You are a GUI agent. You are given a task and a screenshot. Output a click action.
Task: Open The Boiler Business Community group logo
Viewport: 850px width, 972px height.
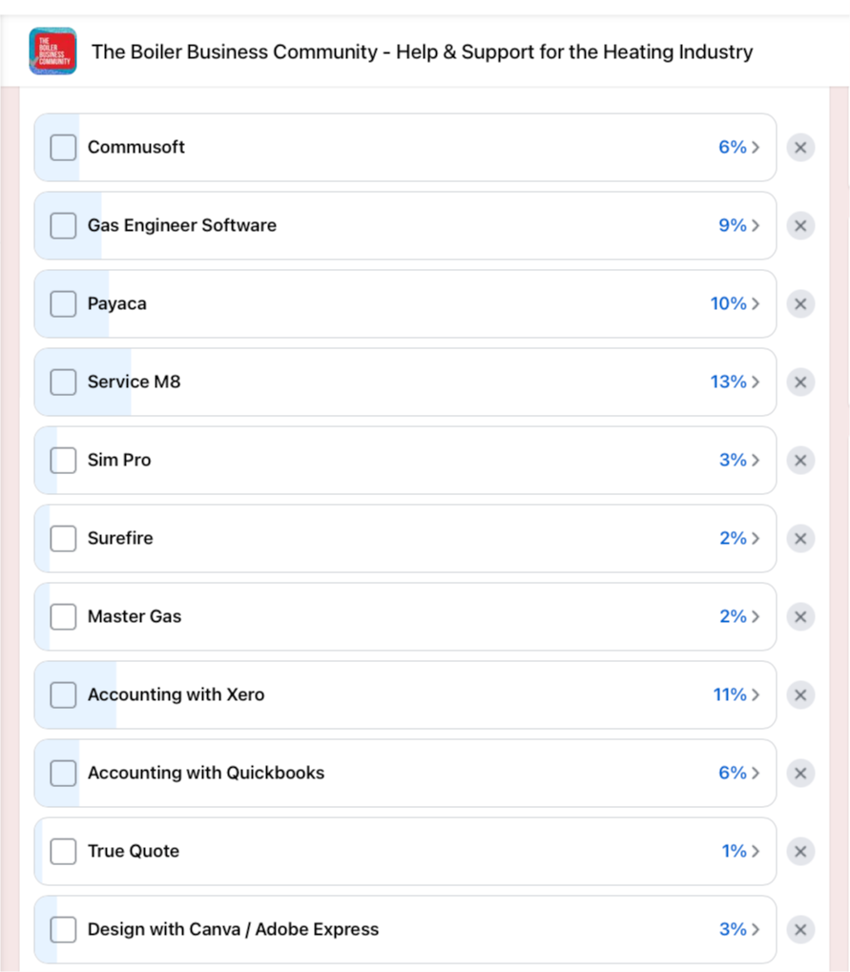52,52
